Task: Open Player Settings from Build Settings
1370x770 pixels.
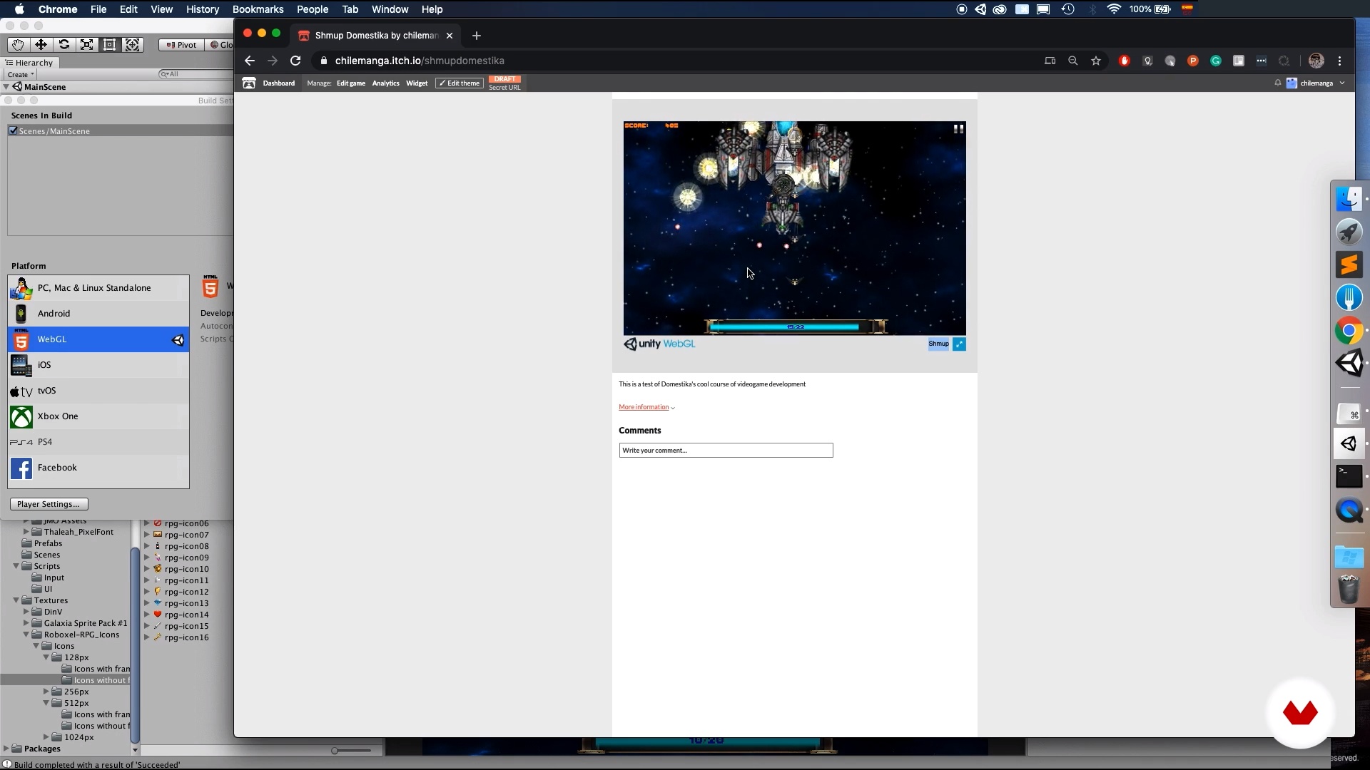Action: (x=49, y=504)
